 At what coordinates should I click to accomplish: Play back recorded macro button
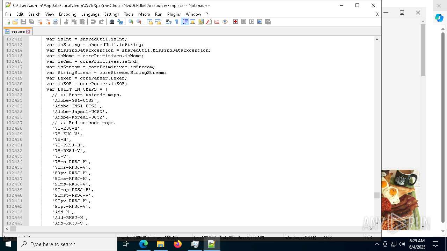[252, 22]
